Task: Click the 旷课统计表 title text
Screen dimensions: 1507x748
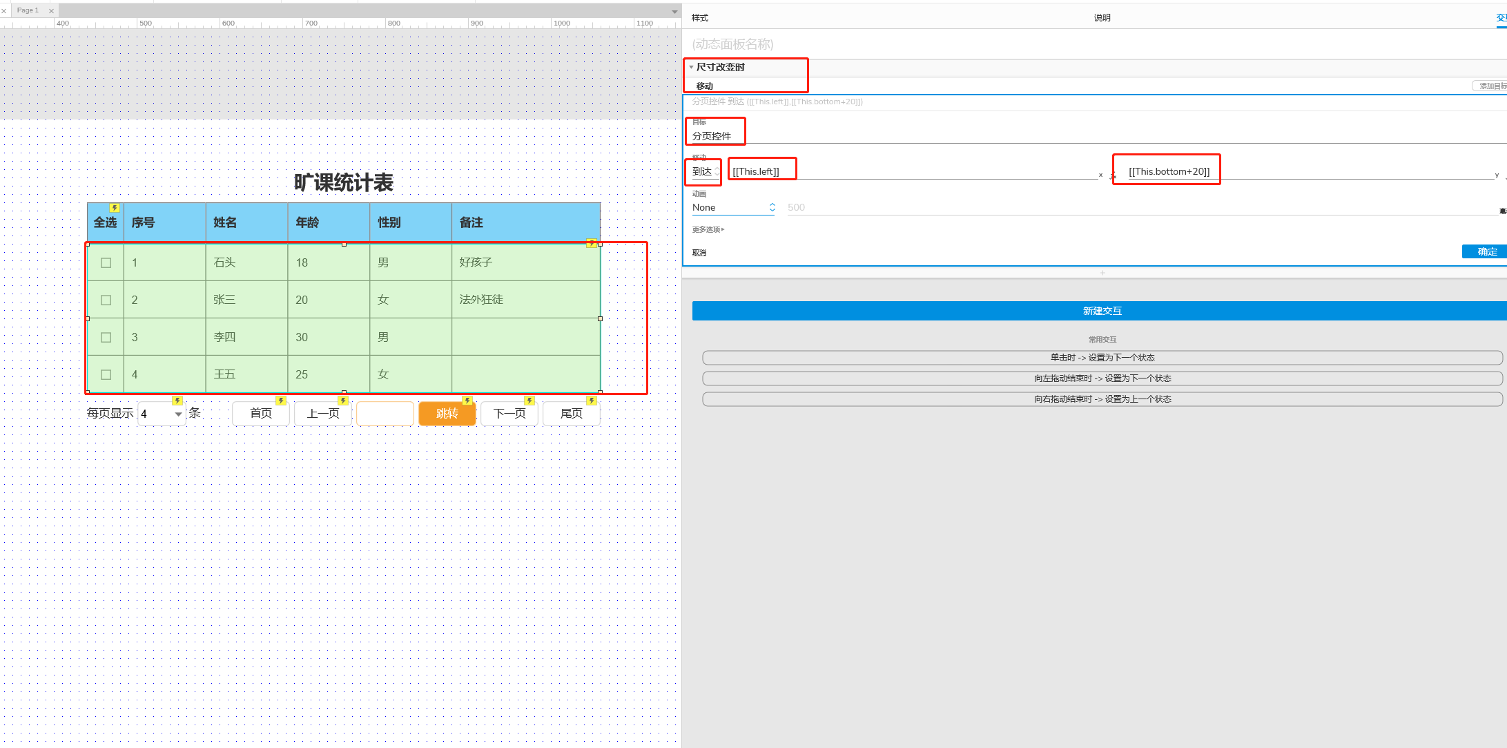Action: [x=344, y=183]
